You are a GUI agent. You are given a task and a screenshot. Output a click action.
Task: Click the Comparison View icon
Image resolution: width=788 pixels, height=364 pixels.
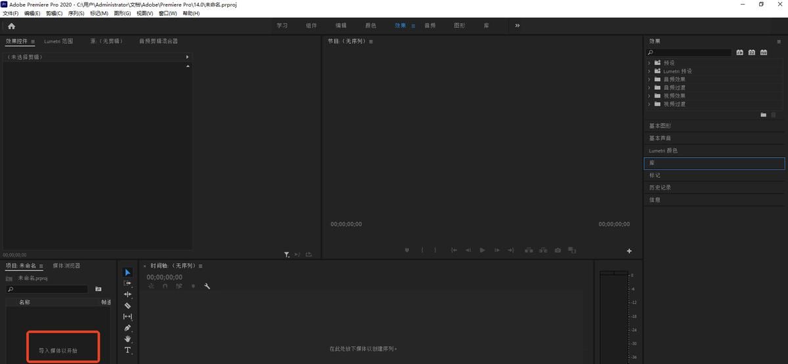572,250
